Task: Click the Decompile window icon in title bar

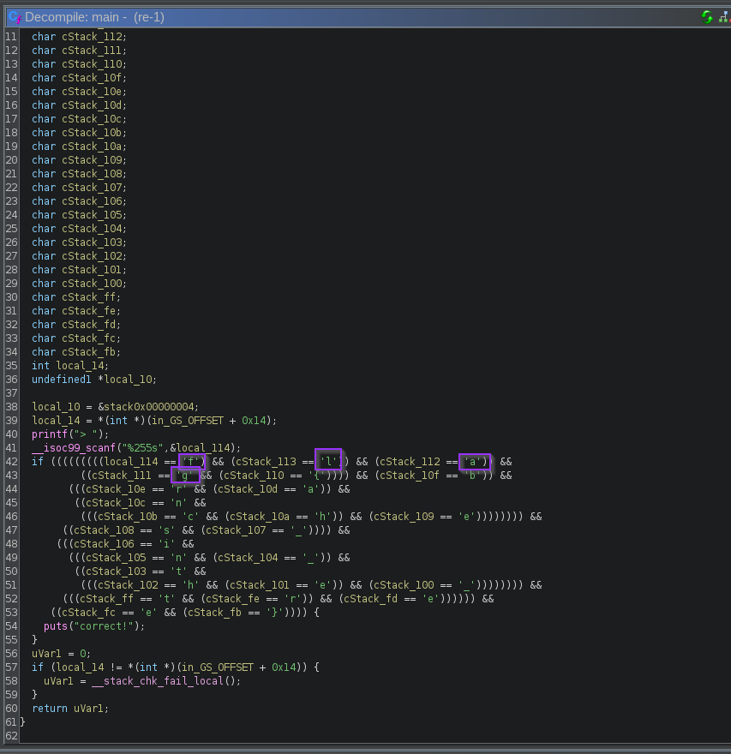Action: pyautogui.click(x=14, y=17)
